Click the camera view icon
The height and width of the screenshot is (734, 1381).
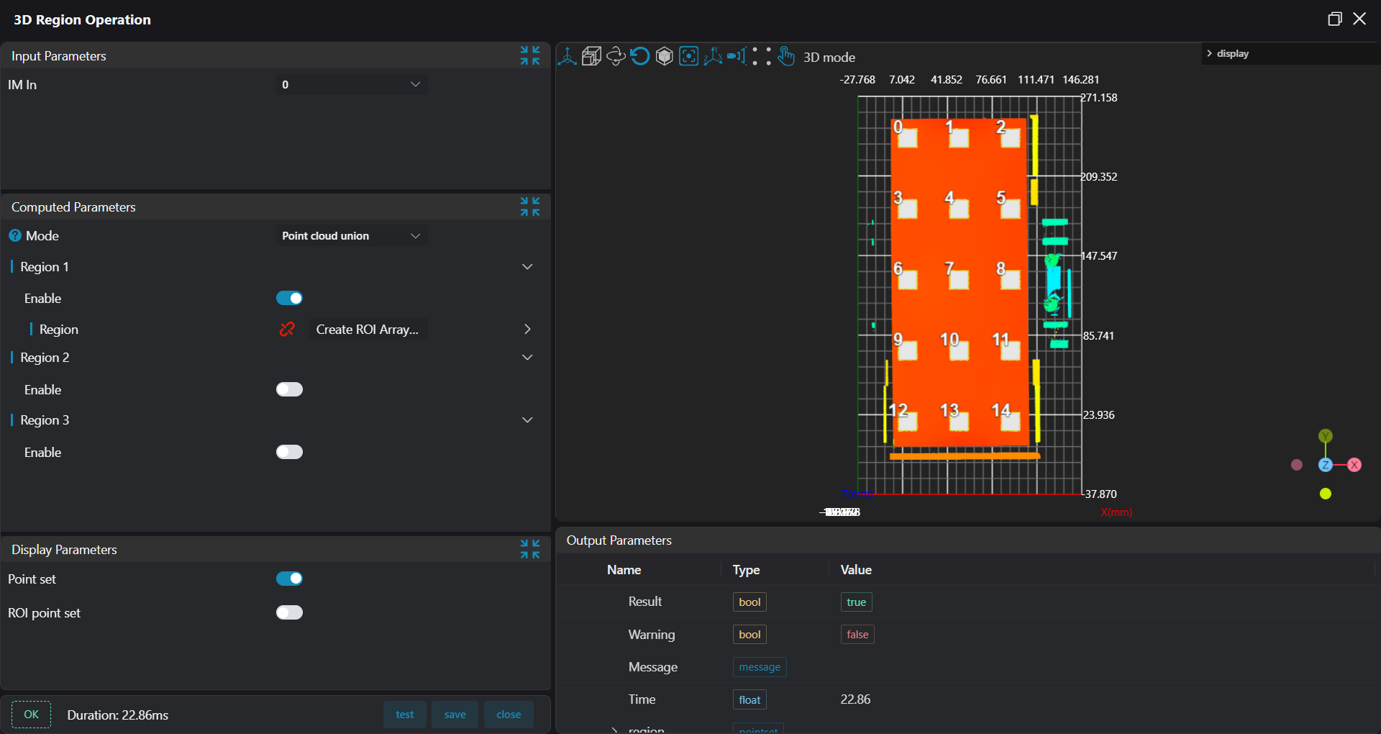click(737, 57)
